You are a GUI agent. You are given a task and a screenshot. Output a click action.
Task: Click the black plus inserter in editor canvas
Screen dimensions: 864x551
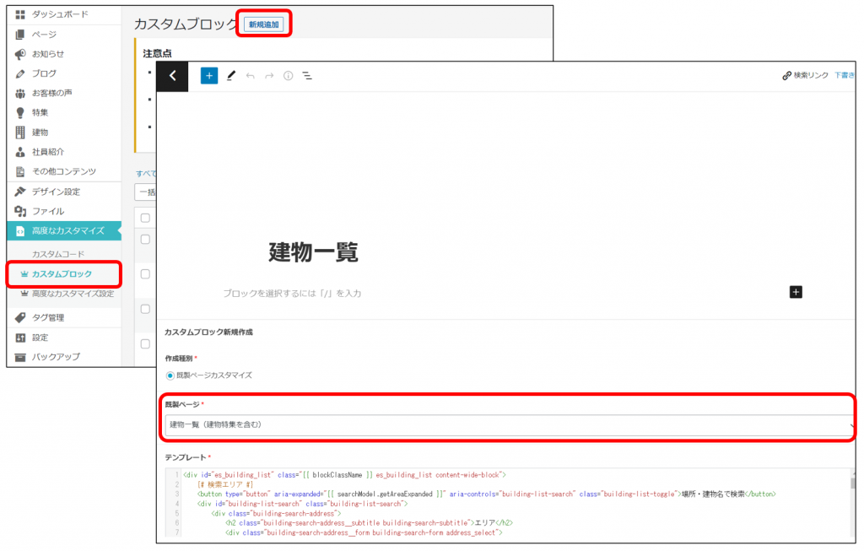[x=796, y=292]
